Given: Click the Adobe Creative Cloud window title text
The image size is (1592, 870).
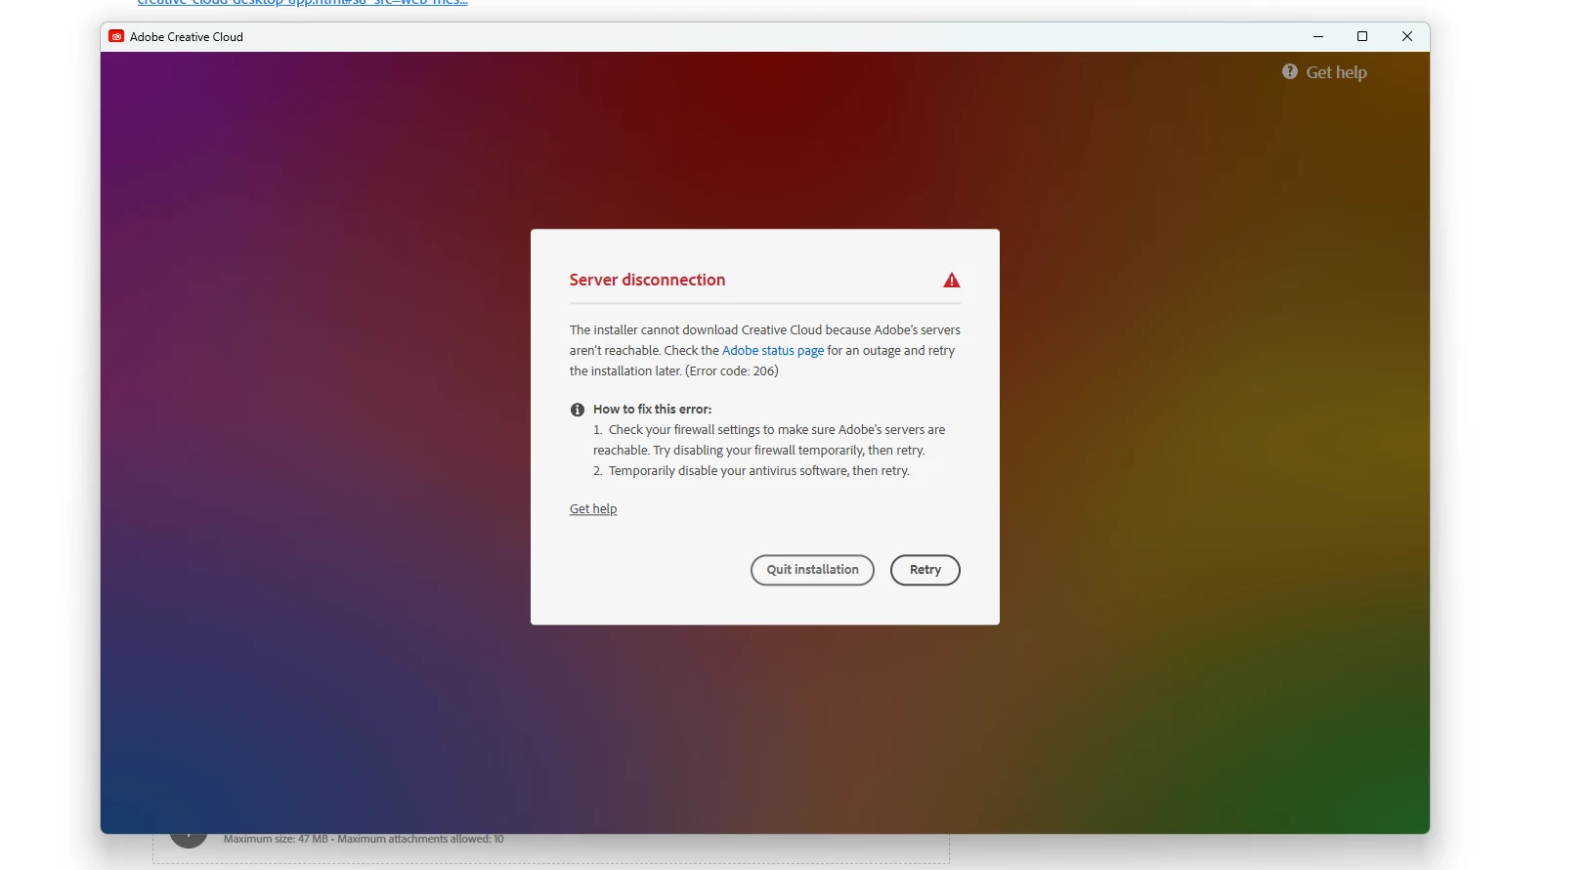Looking at the screenshot, I should 186,37.
